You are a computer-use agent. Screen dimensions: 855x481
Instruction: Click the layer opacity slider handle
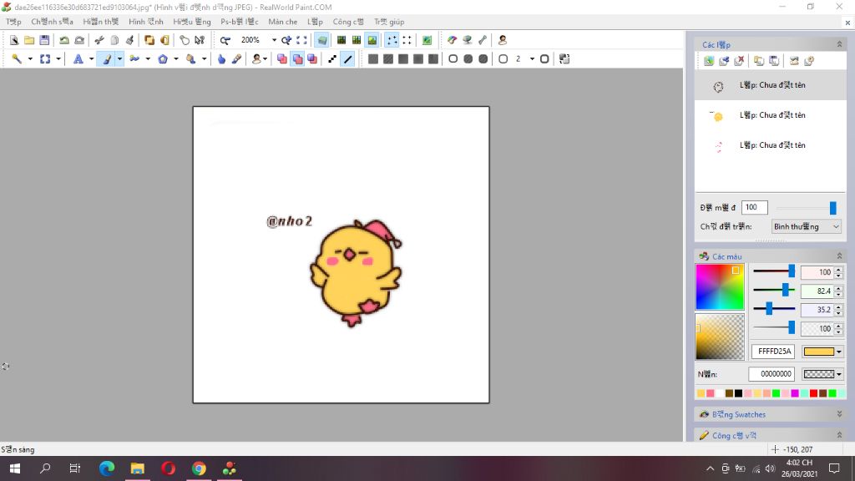(x=832, y=208)
